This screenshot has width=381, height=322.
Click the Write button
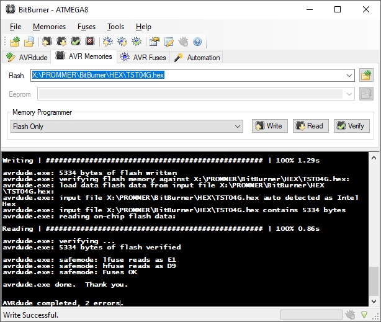(270, 126)
